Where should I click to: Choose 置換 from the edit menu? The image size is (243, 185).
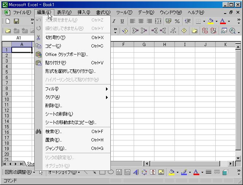(x=72, y=140)
